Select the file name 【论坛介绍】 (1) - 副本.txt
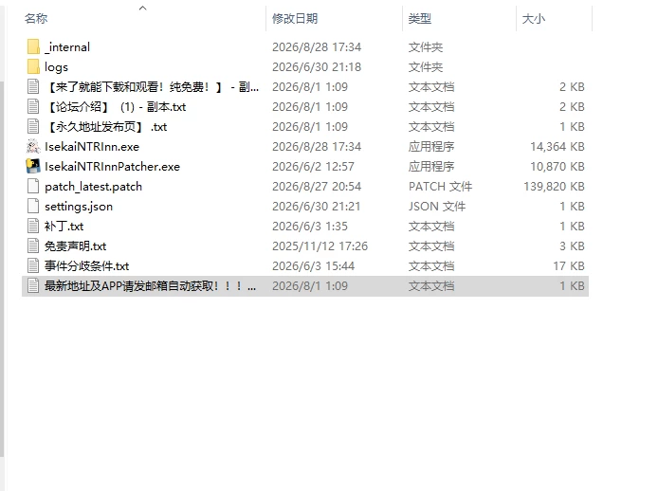658x491 pixels. pyautogui.click(x=116, y=106)
